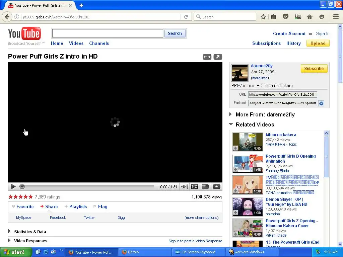Toggle HD quality on the player

point(195,187)
